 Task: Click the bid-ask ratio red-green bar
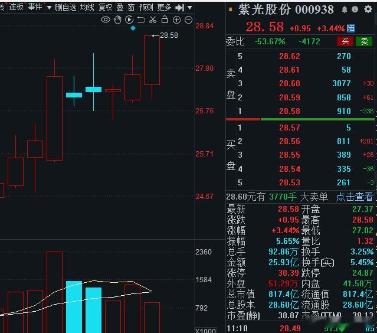tap(300, 119)
